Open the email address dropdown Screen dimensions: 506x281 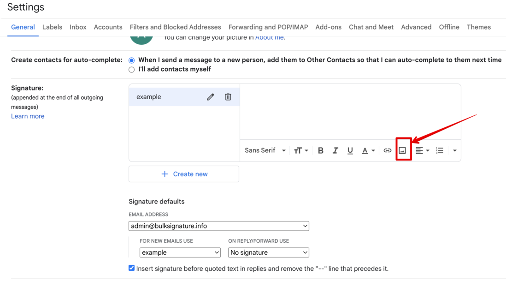click(219, 226)
